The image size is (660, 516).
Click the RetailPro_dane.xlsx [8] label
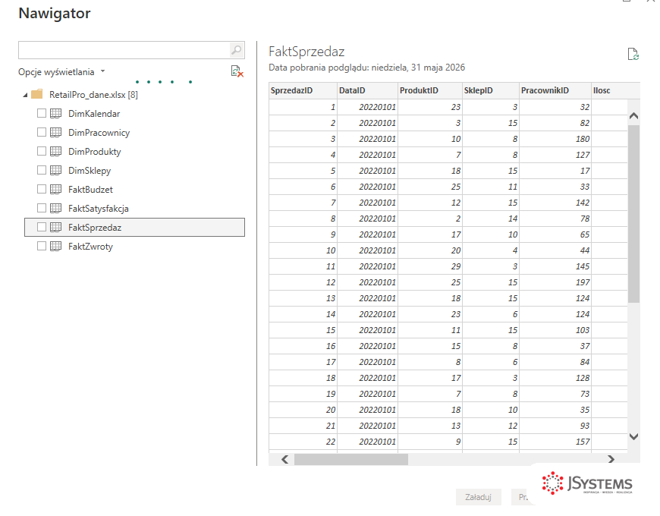[93, 95]
